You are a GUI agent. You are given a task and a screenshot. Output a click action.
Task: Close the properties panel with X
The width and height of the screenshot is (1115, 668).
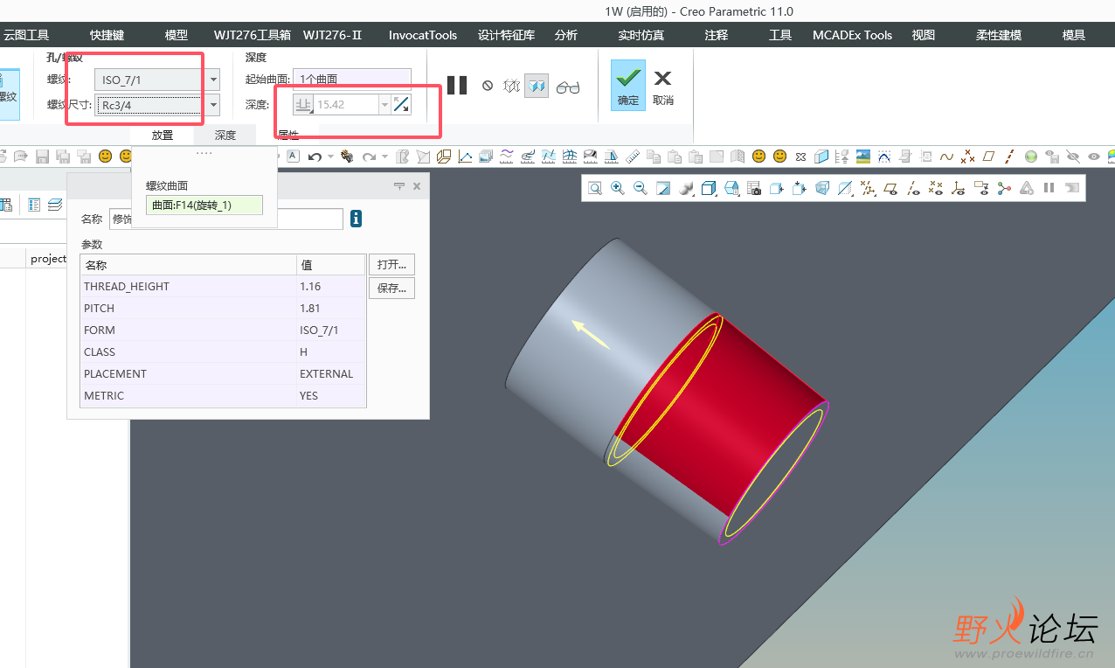click(417, 186)
